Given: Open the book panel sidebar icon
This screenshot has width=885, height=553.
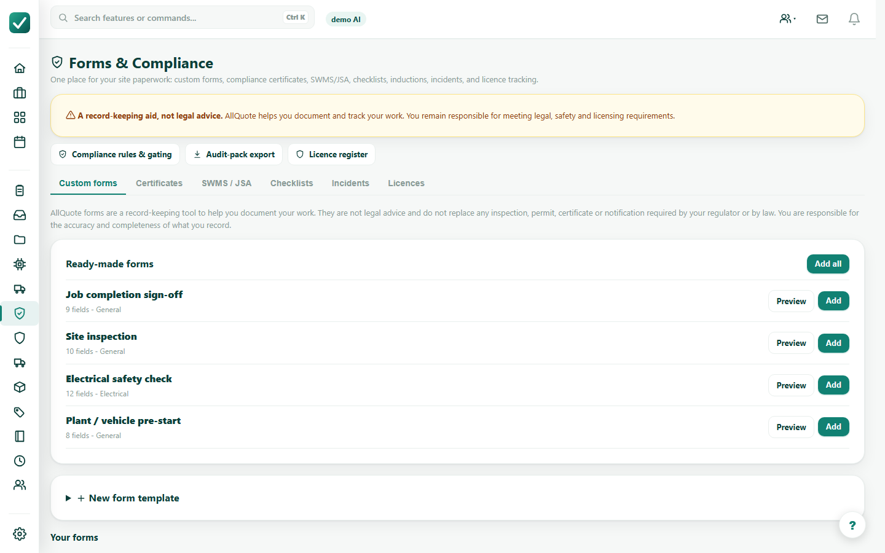Looking at the screenshot, I should [x=20, y=436].
